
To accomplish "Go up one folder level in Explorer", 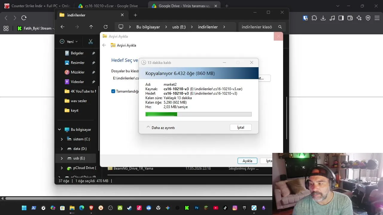I will coord(91,27).
